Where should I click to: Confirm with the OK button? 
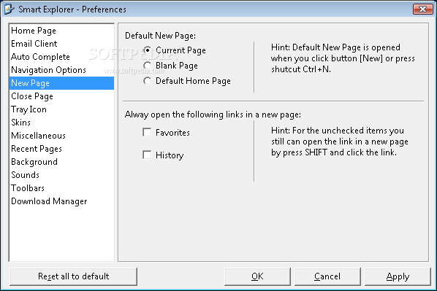[257, 276]
